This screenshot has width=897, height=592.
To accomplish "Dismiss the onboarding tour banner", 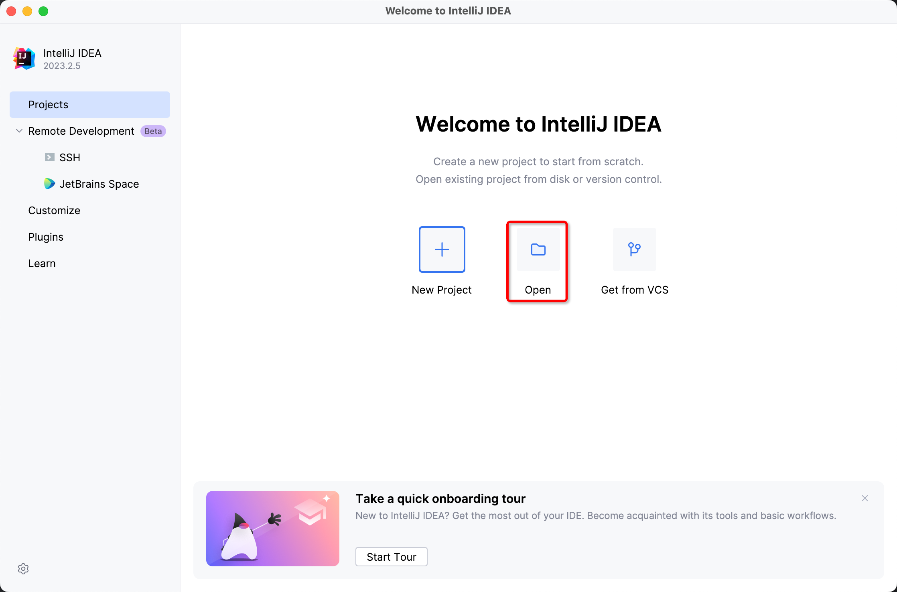I will click(865, 498).
